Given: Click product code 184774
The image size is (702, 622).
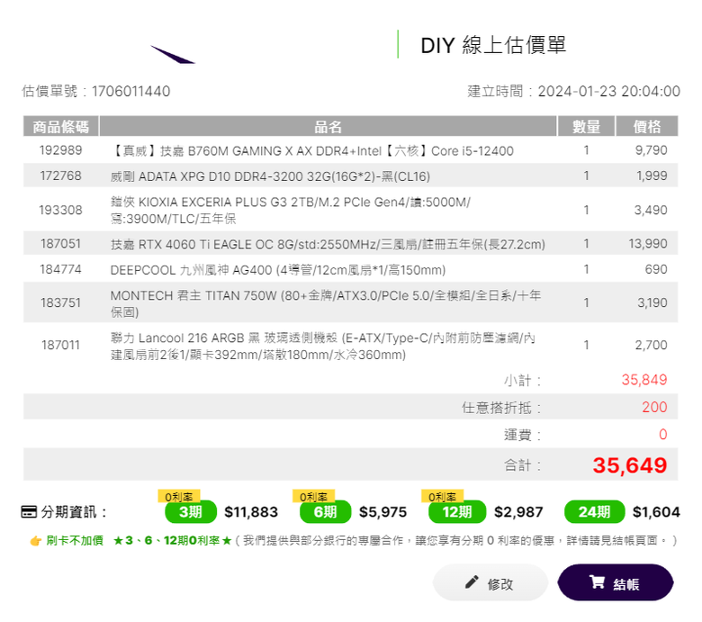Looking at the screenshot, I should point(61,269).
